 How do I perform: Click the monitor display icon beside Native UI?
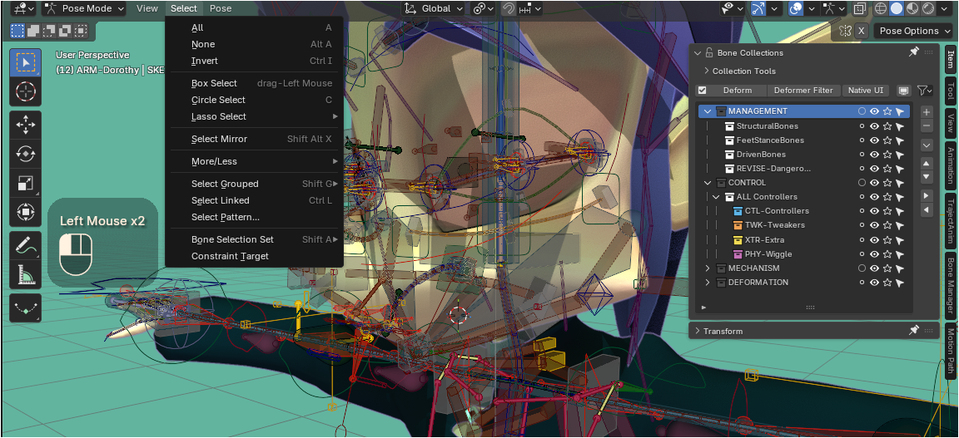[x=903, y=91]
